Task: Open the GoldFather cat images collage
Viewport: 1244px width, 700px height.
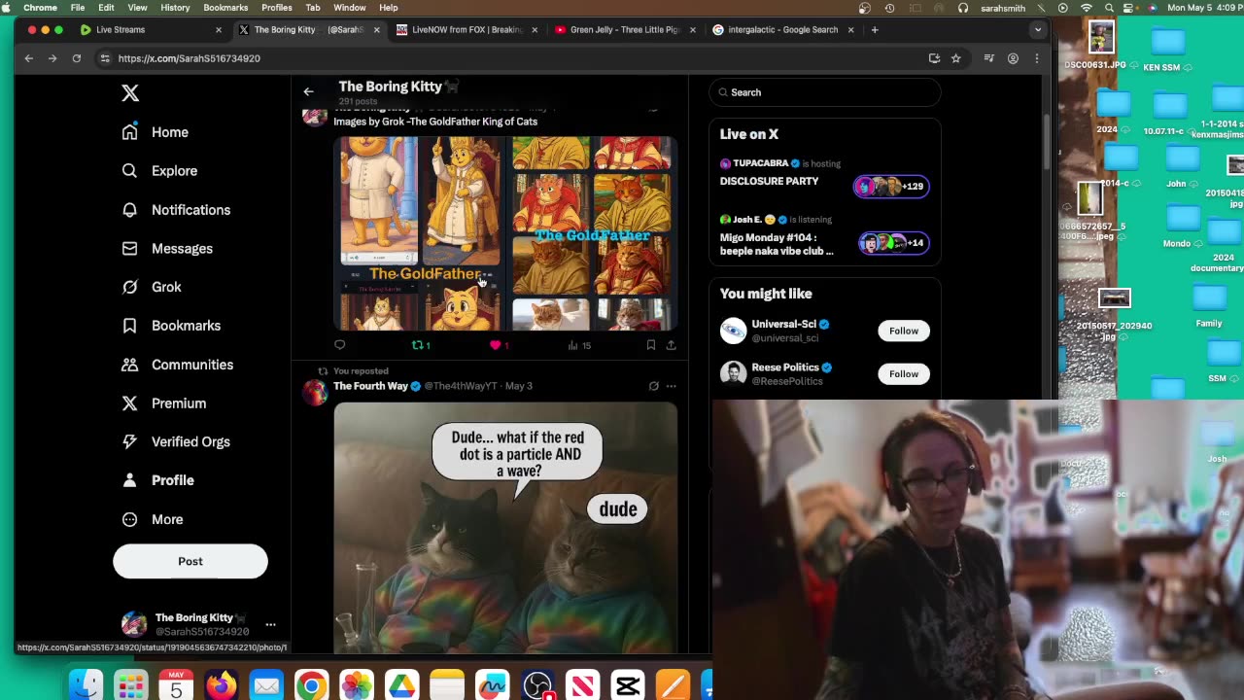Action: pos(505,233)
